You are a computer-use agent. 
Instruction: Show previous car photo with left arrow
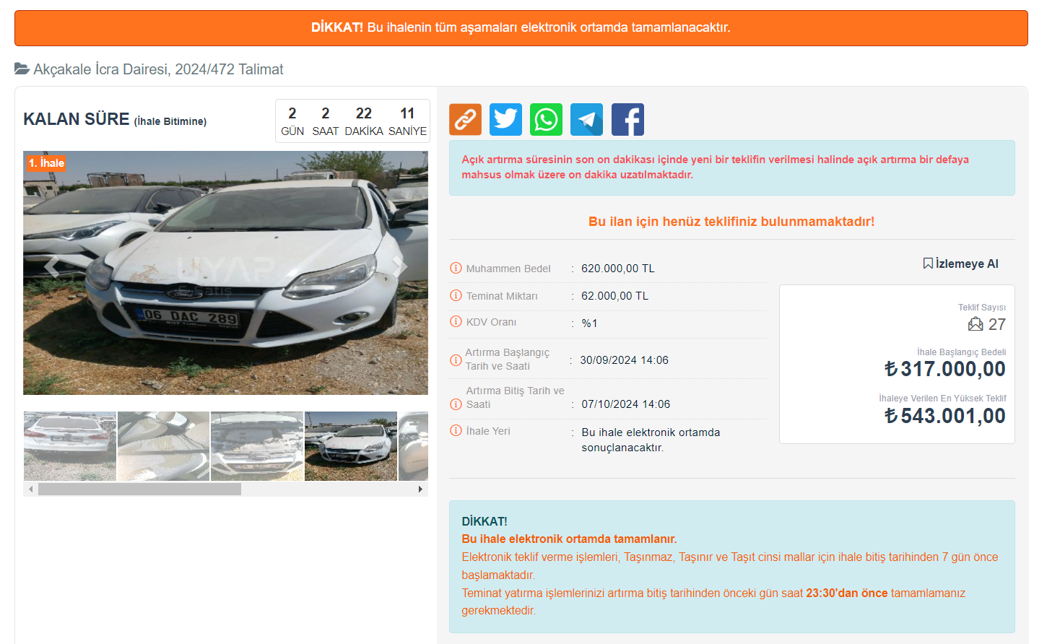tap(51, 266)
